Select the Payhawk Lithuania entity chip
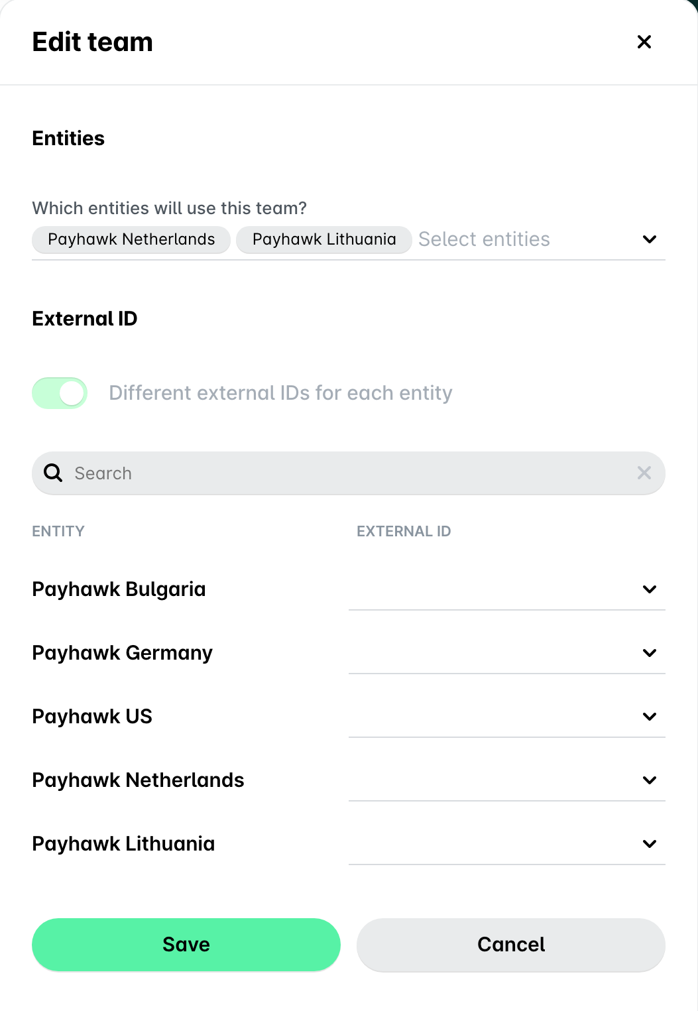The image size is (698, 1011). click(x=324, y=239)
